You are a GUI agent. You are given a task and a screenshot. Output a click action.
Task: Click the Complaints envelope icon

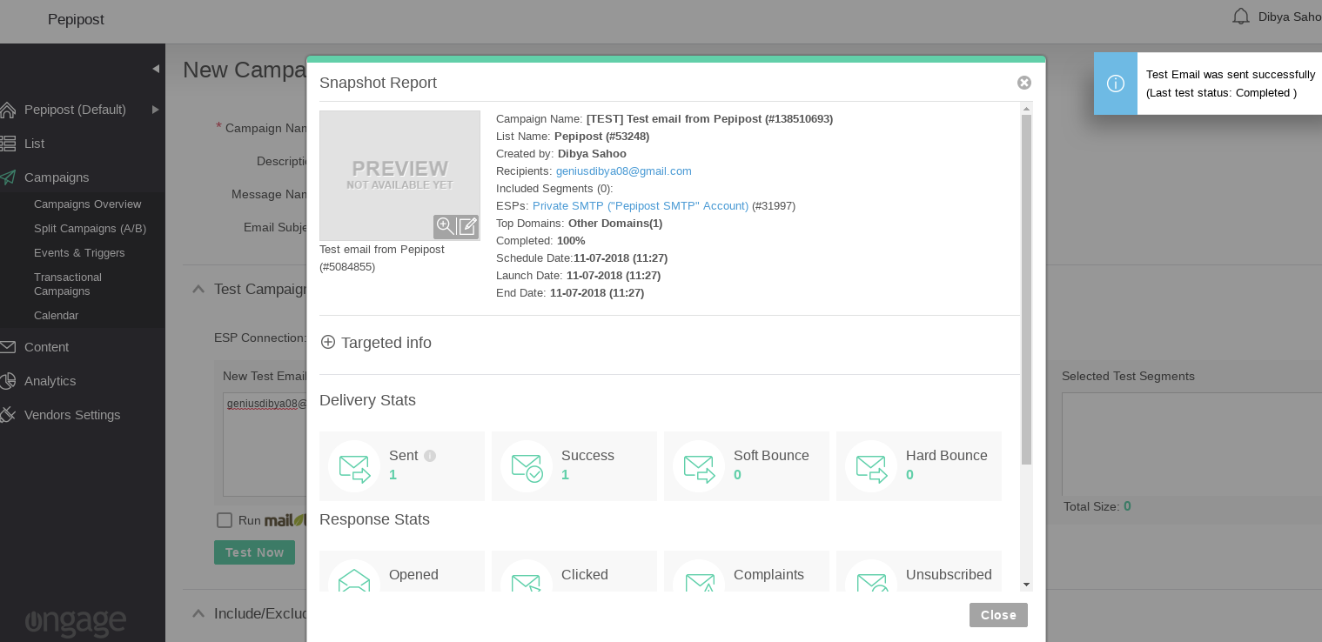[x=699, y=576]
